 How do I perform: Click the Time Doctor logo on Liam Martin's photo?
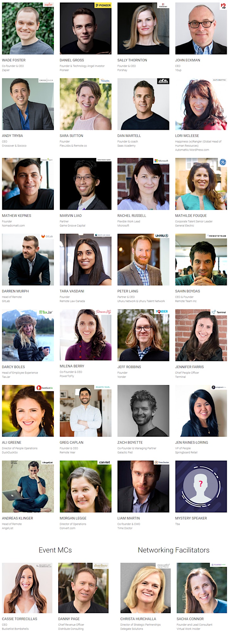(162, 463)
